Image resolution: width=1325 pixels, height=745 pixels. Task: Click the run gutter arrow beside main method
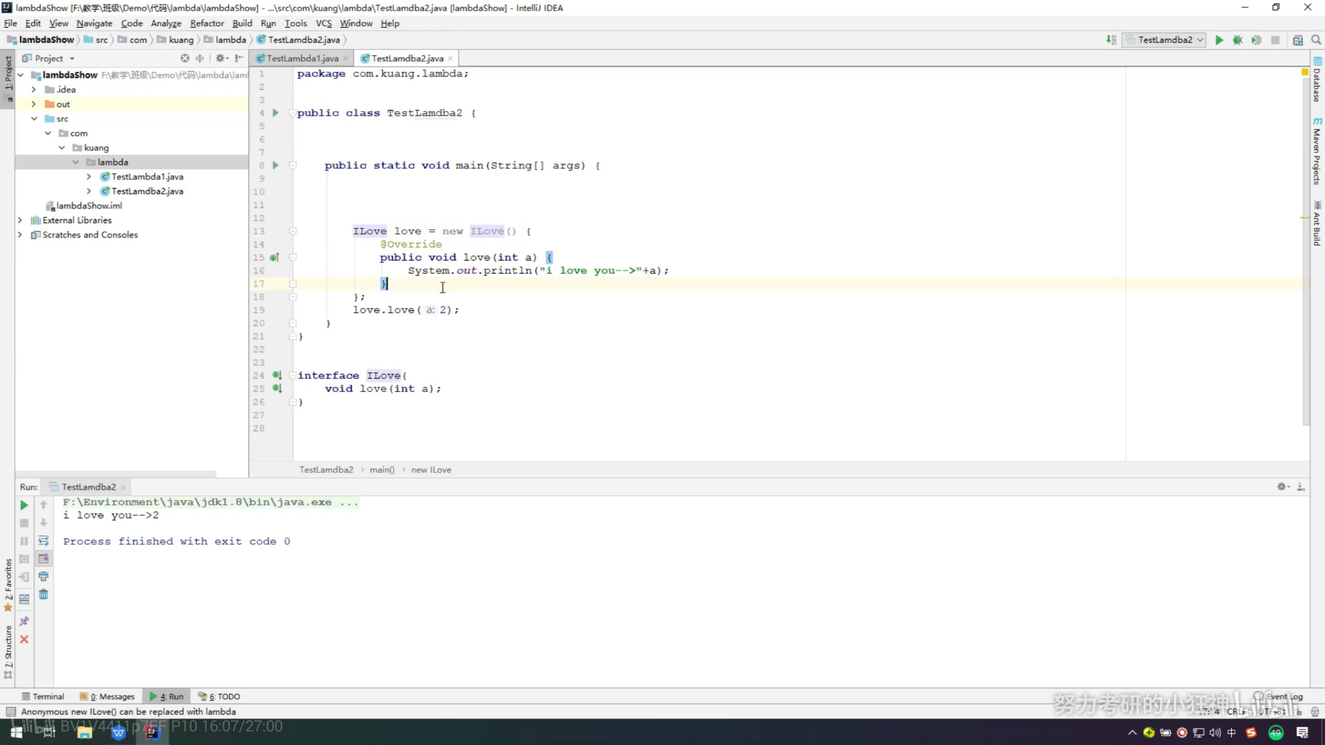click(276, 165)
